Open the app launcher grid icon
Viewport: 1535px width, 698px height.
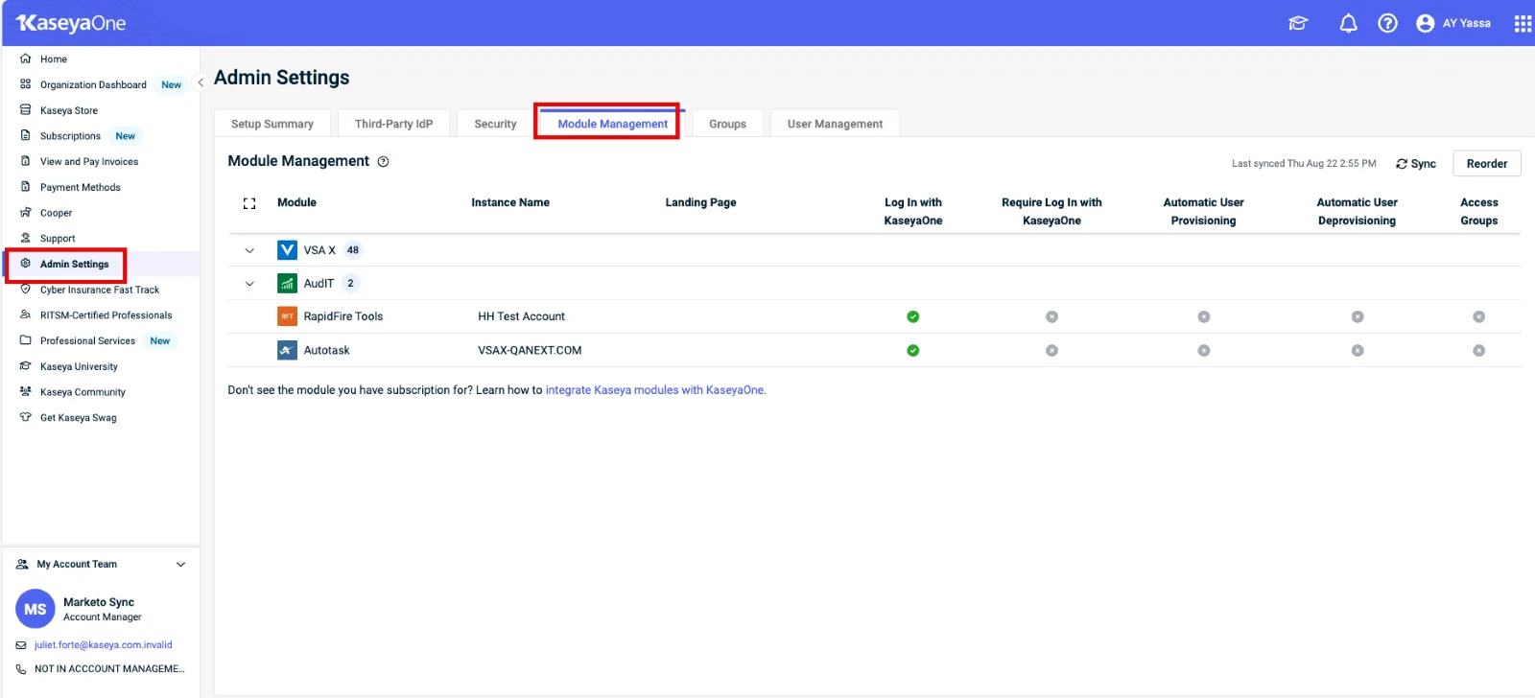pos(1523,23)
